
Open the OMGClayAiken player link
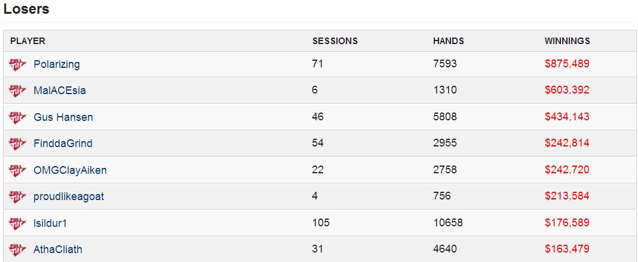pyautogui.click(x=70, y=170)
